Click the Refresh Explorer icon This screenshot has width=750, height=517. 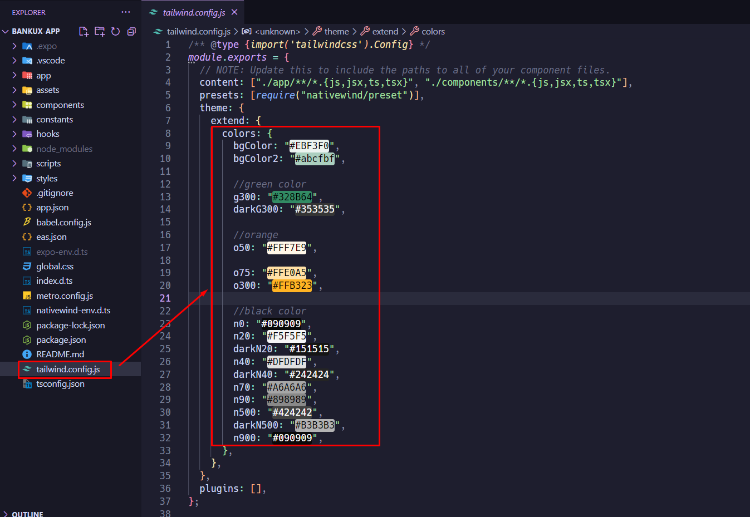115,31
